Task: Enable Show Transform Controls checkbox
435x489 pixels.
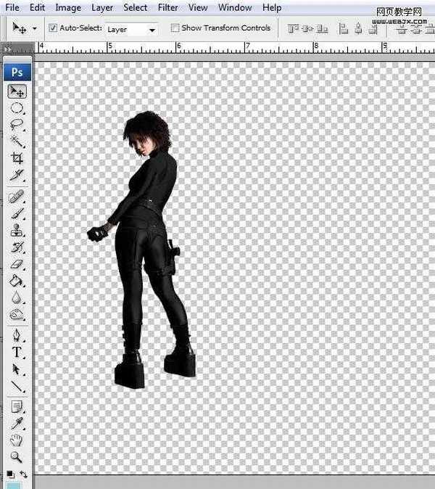Action: click(x=175, y=28)
